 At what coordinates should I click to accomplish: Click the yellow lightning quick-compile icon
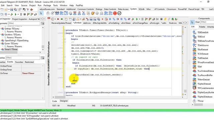tap(165, 19)
